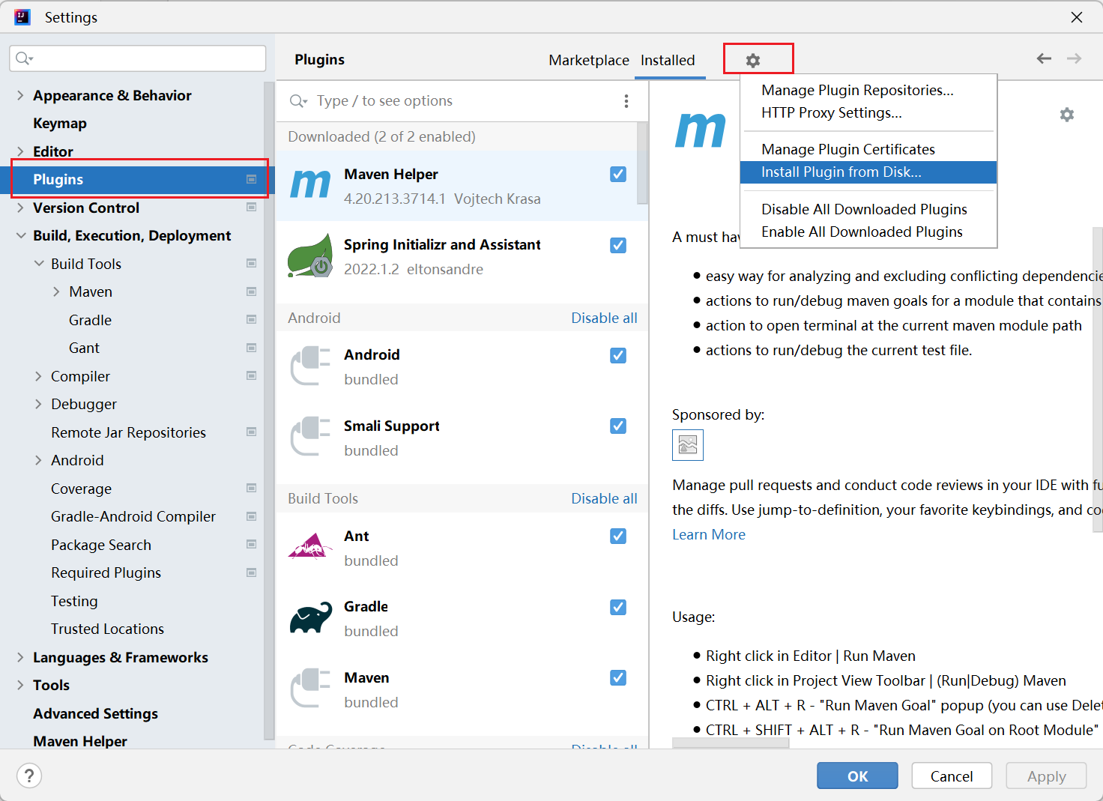Toggle the Android plugin checkbox
This screenshot has width=1103, height=801.
click(618, 355)
